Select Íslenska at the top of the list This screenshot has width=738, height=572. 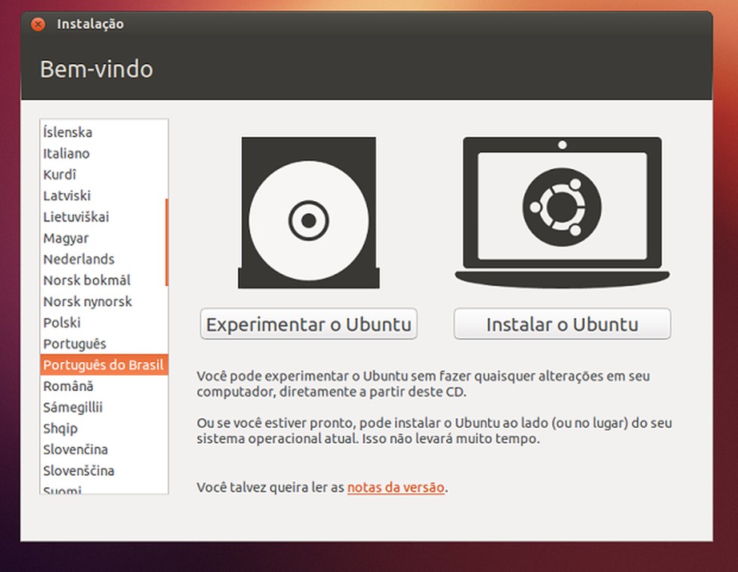(67, 132)
